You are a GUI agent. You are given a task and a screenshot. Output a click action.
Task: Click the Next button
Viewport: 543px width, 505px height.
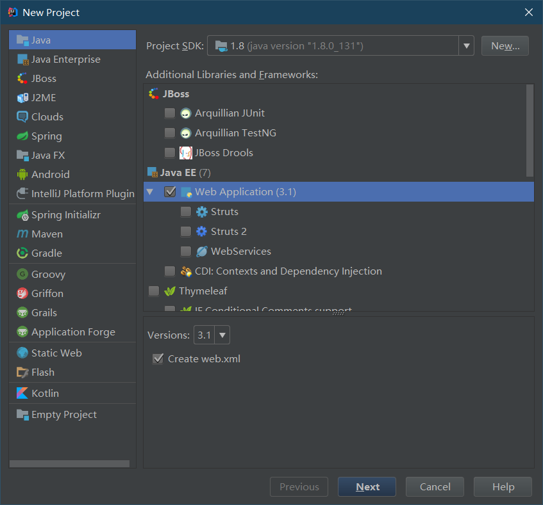point(367,486)
